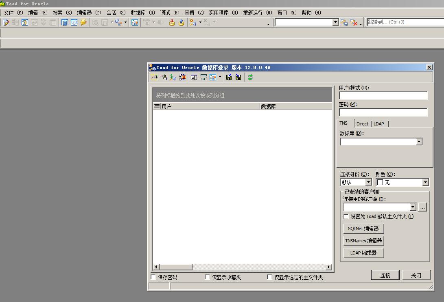The width and height of the screenshot is (444, 302).
Task: Click the 无 color swatch box
Action: click(380, 182)
